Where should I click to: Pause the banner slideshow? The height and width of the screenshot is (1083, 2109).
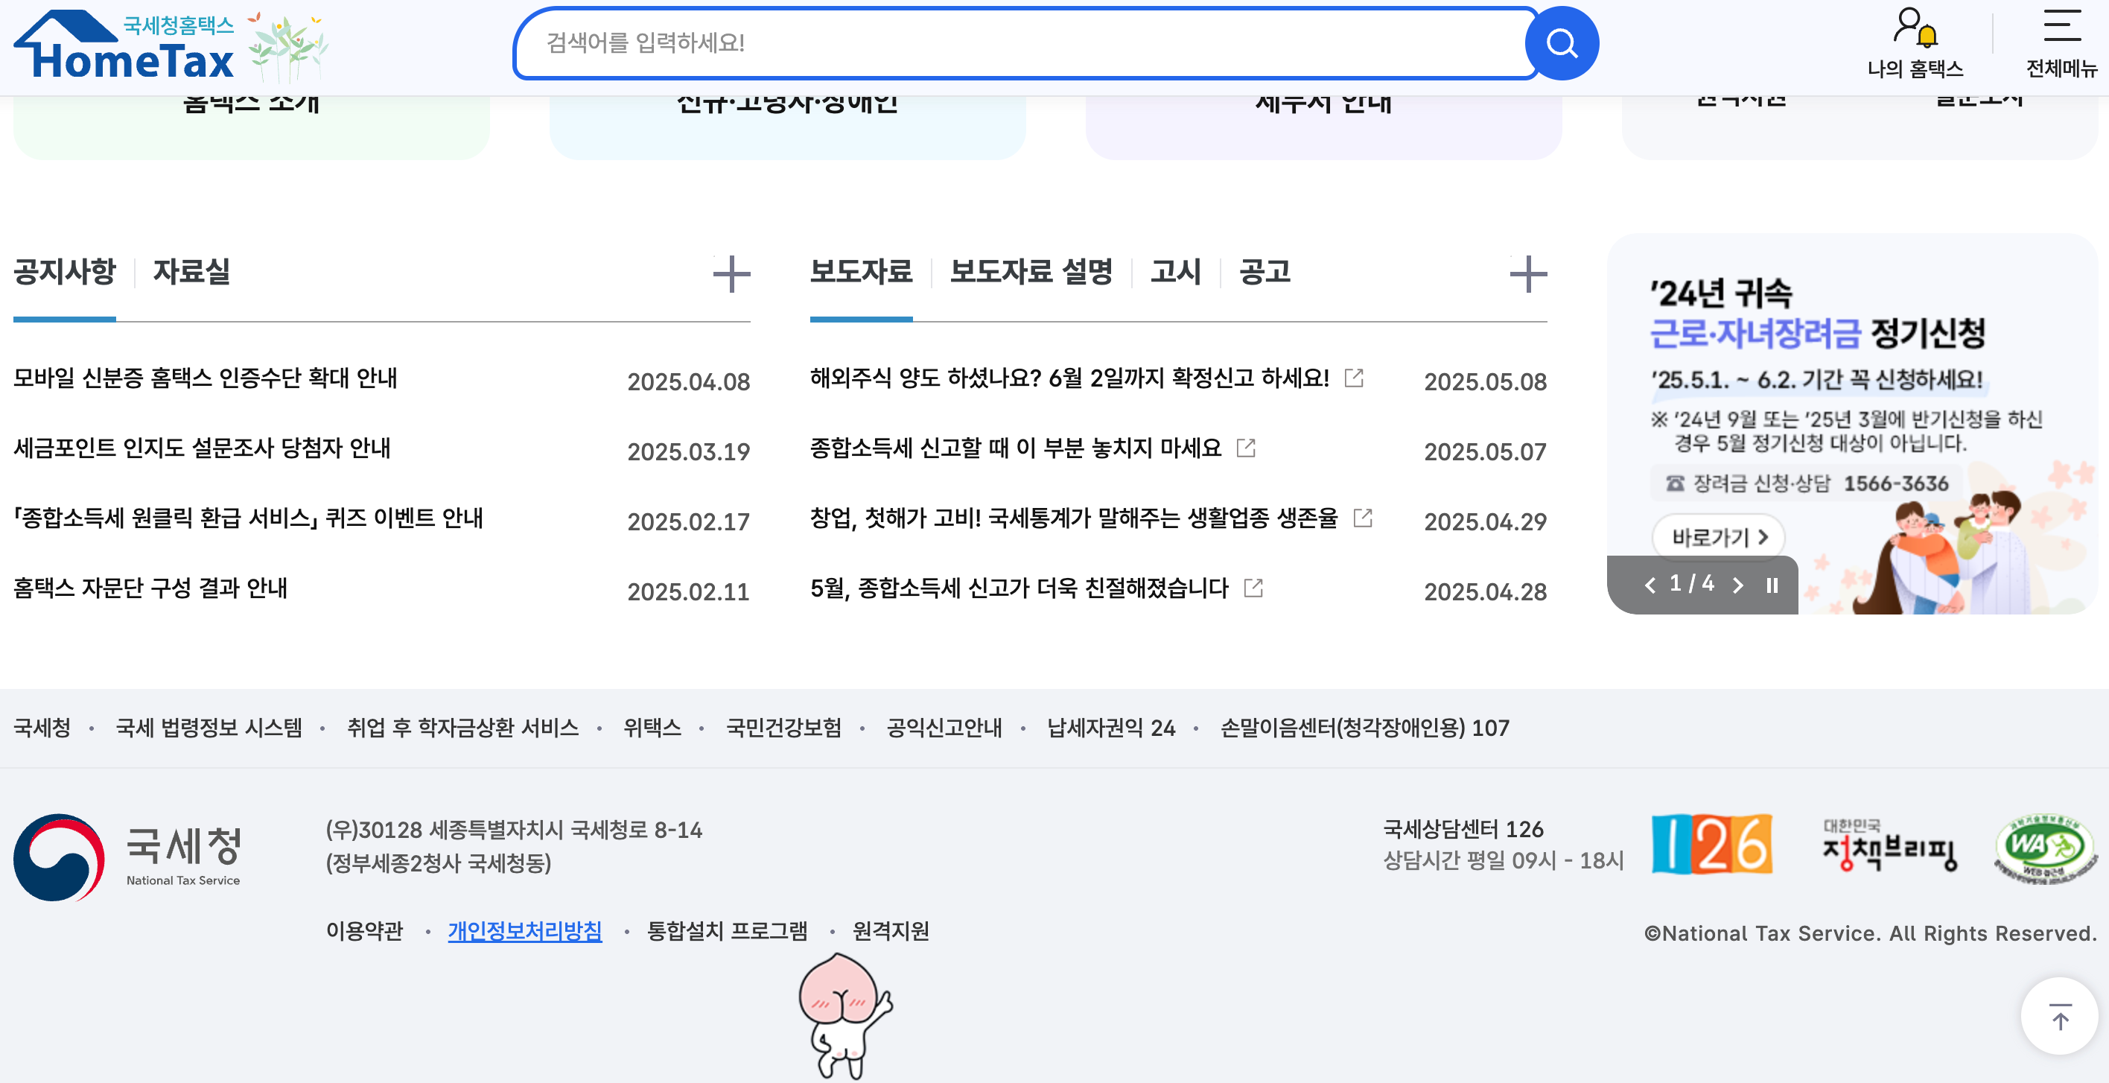pos(1772,585)
